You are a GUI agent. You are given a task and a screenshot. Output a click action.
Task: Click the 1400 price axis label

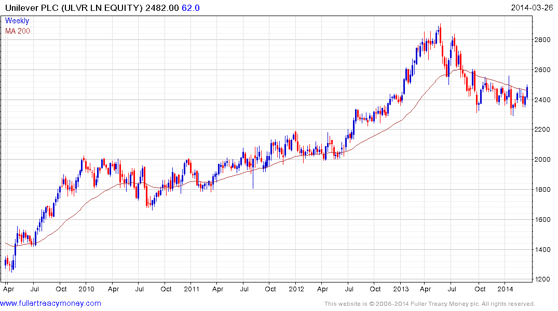[x=543, y=249]
